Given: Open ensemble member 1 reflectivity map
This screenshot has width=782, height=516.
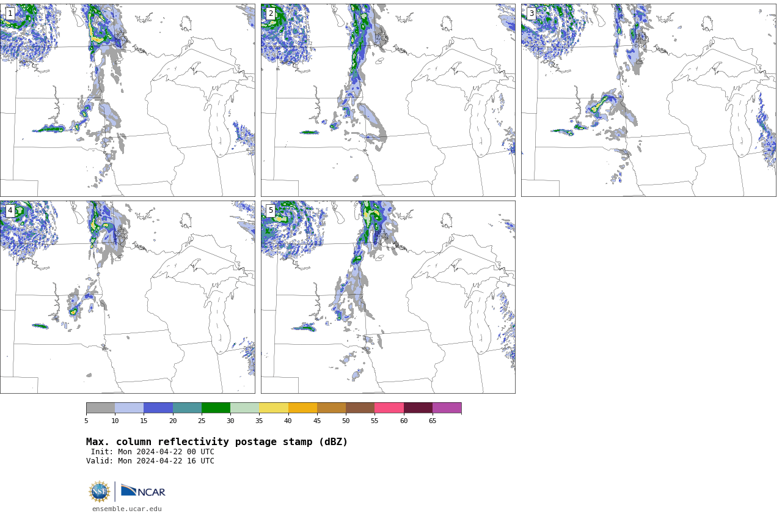Looking at the screenshot, I should [x=127, y=100].
